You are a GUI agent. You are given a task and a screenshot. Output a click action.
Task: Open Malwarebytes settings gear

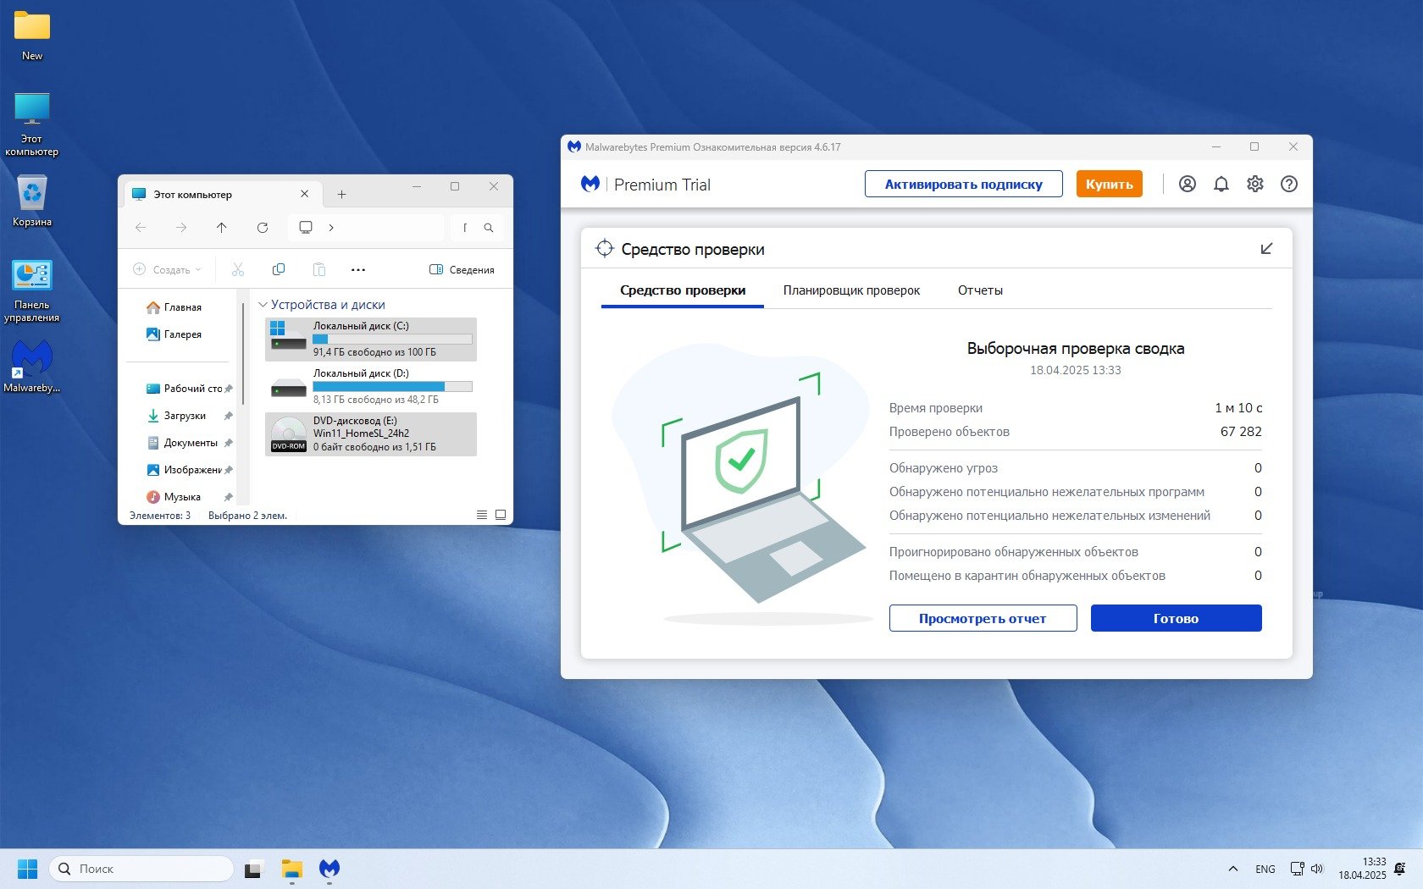[1255, 184]
